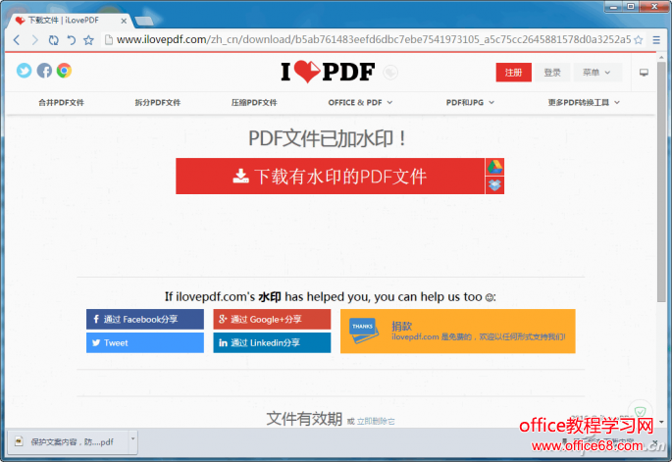This screenshot has width=672, height=462.
Task: Open 压缩PDF文件 menu item
Action: point(254,102)
